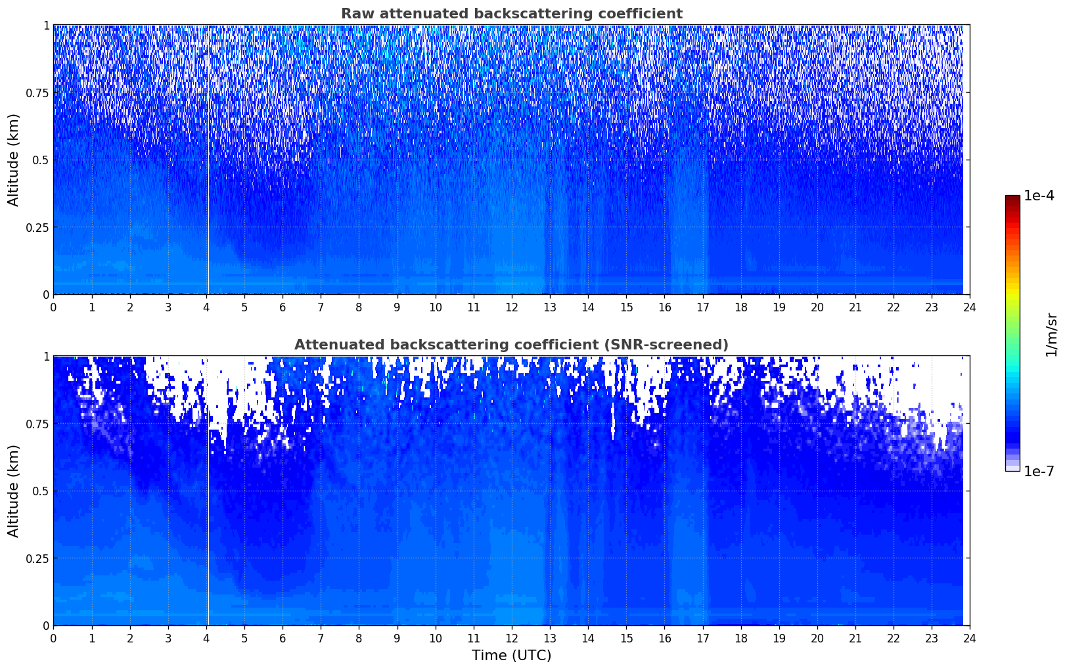This screenshot has height=670, width=1065.
Task: Click altitude tick '0.25' on the raw plot
Action: [37, 227]
